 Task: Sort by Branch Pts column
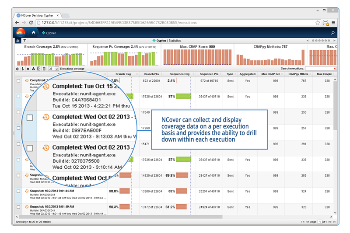pyautogui.click(x=151, y=74)
